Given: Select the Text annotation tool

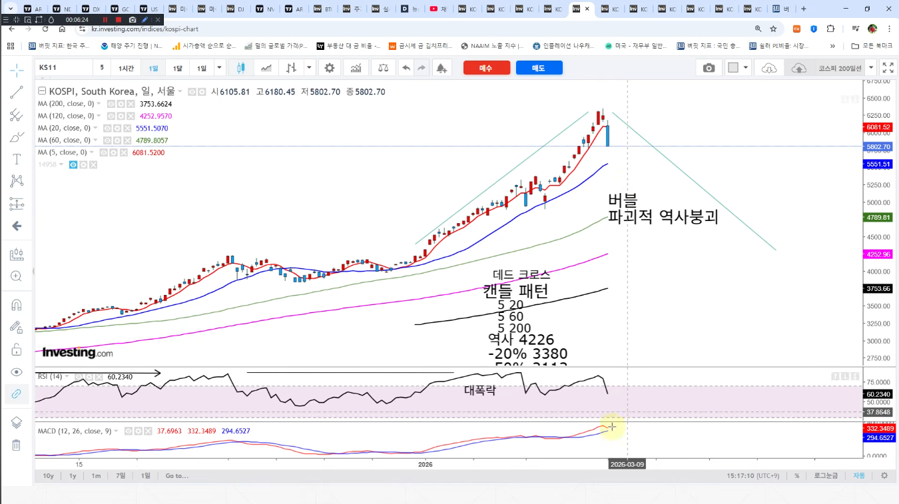Looking at the screenshot, I should tap(17, 159).
